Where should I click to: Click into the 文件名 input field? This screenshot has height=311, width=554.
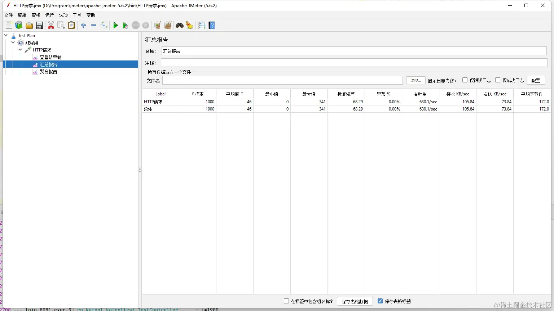click(x=282, y=80)
